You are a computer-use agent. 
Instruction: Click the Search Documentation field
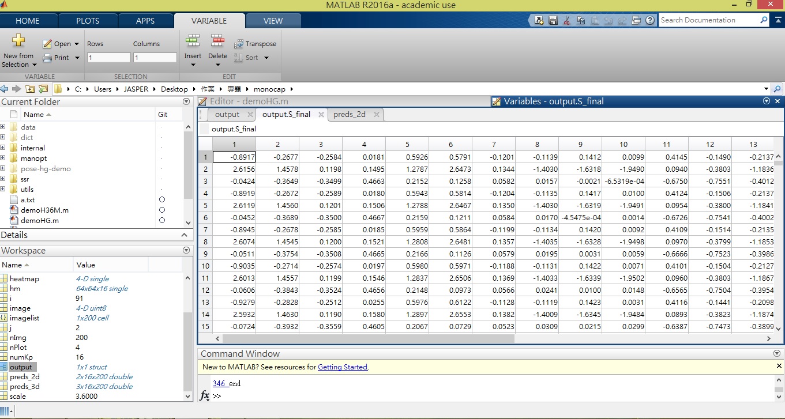tap(708, 20)
